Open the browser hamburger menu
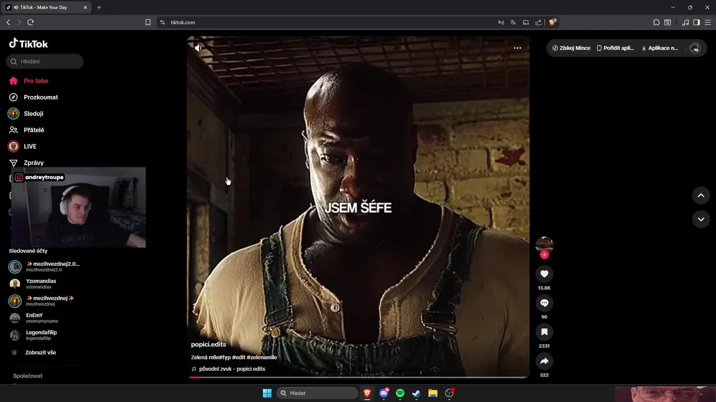This screenshot has height=402, width=716. click(x=708, y=22)
